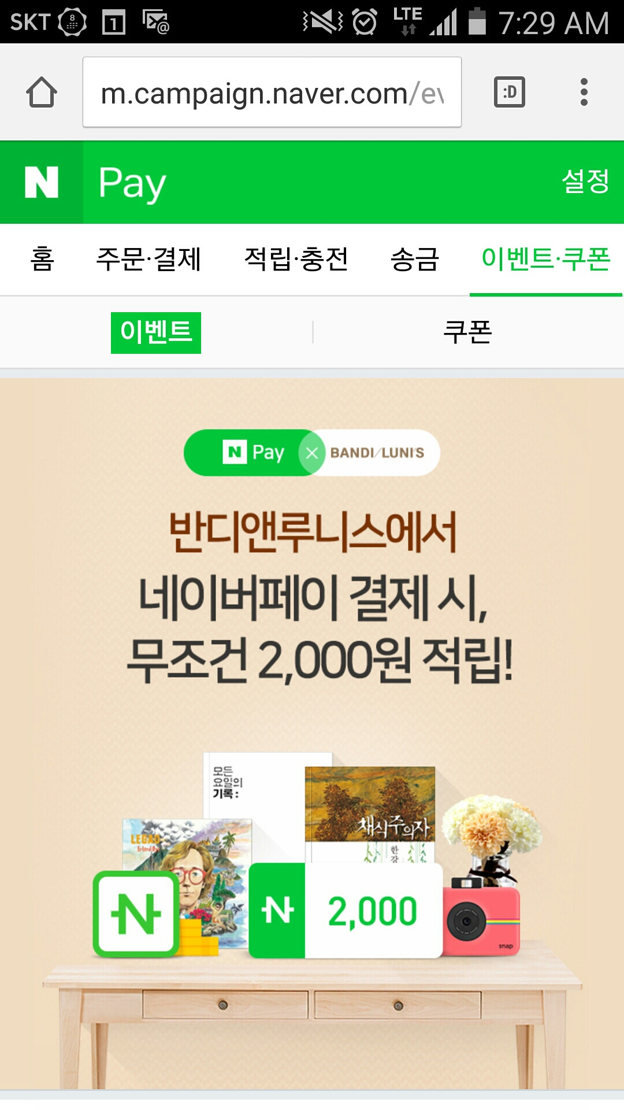The height and width of the screenshot is (1110, 624).
Task: Tap the alarm clock status bar icon
Action: click(365, 23)
